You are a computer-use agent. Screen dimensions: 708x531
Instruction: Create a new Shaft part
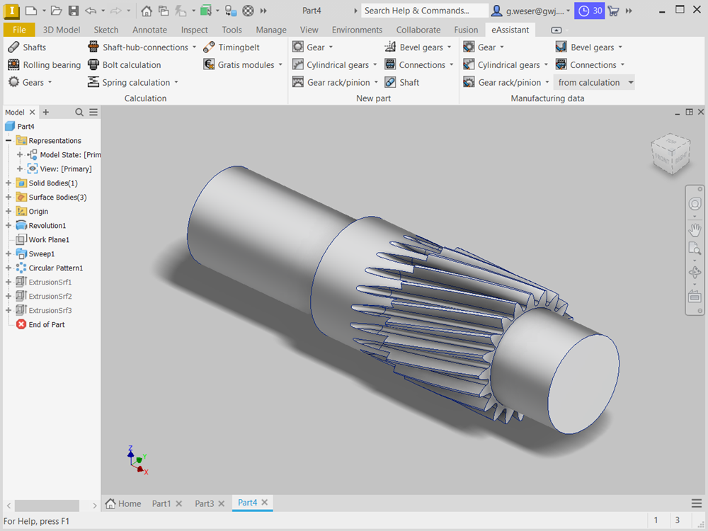[x=402, y=83]
